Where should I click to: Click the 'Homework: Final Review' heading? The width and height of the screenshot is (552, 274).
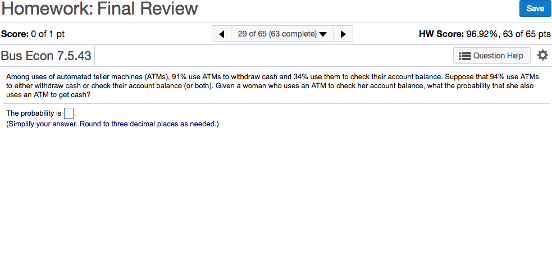pyautogui.click(x=99, y=9)
